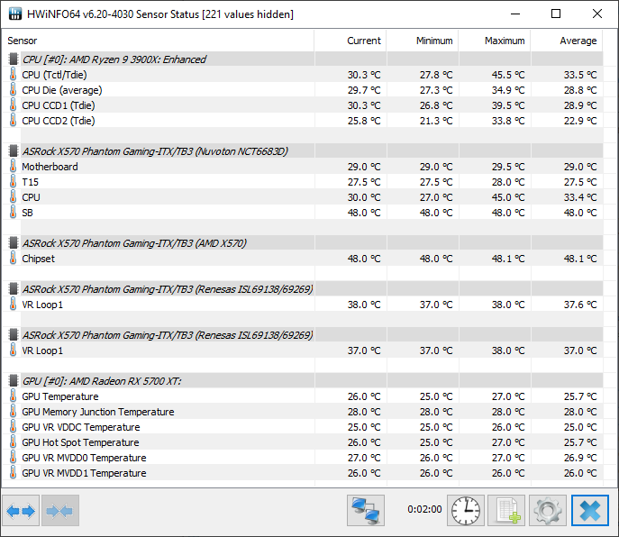Click thermometer icon for Chipset row

pos(13,259)
